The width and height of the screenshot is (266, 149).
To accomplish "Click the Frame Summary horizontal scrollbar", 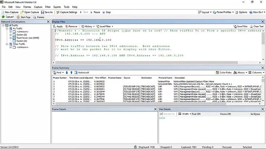I will pyautogui.click(x=140, y=104).
